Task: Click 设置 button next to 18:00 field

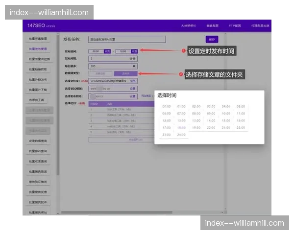Action: point(134,51)
